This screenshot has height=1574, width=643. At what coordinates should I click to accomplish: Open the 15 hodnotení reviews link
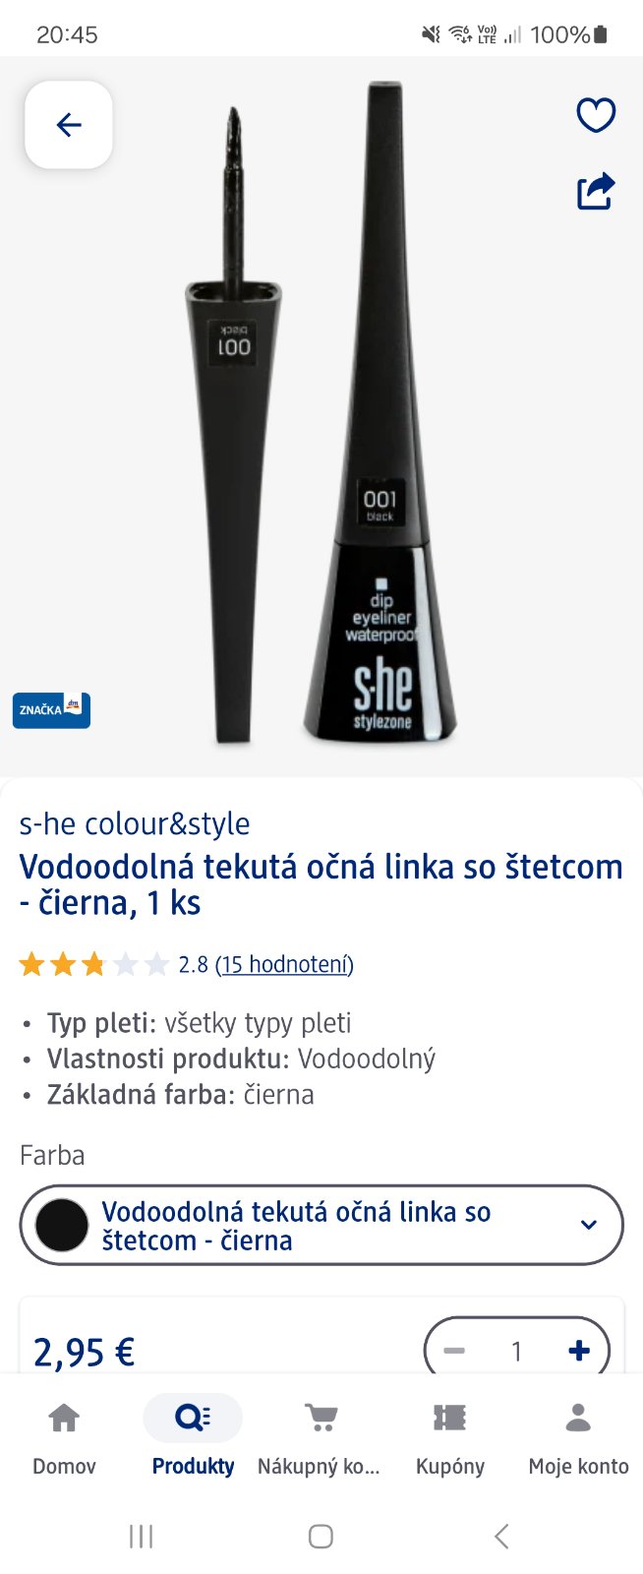pyautogui.click(x=284, y=964)
